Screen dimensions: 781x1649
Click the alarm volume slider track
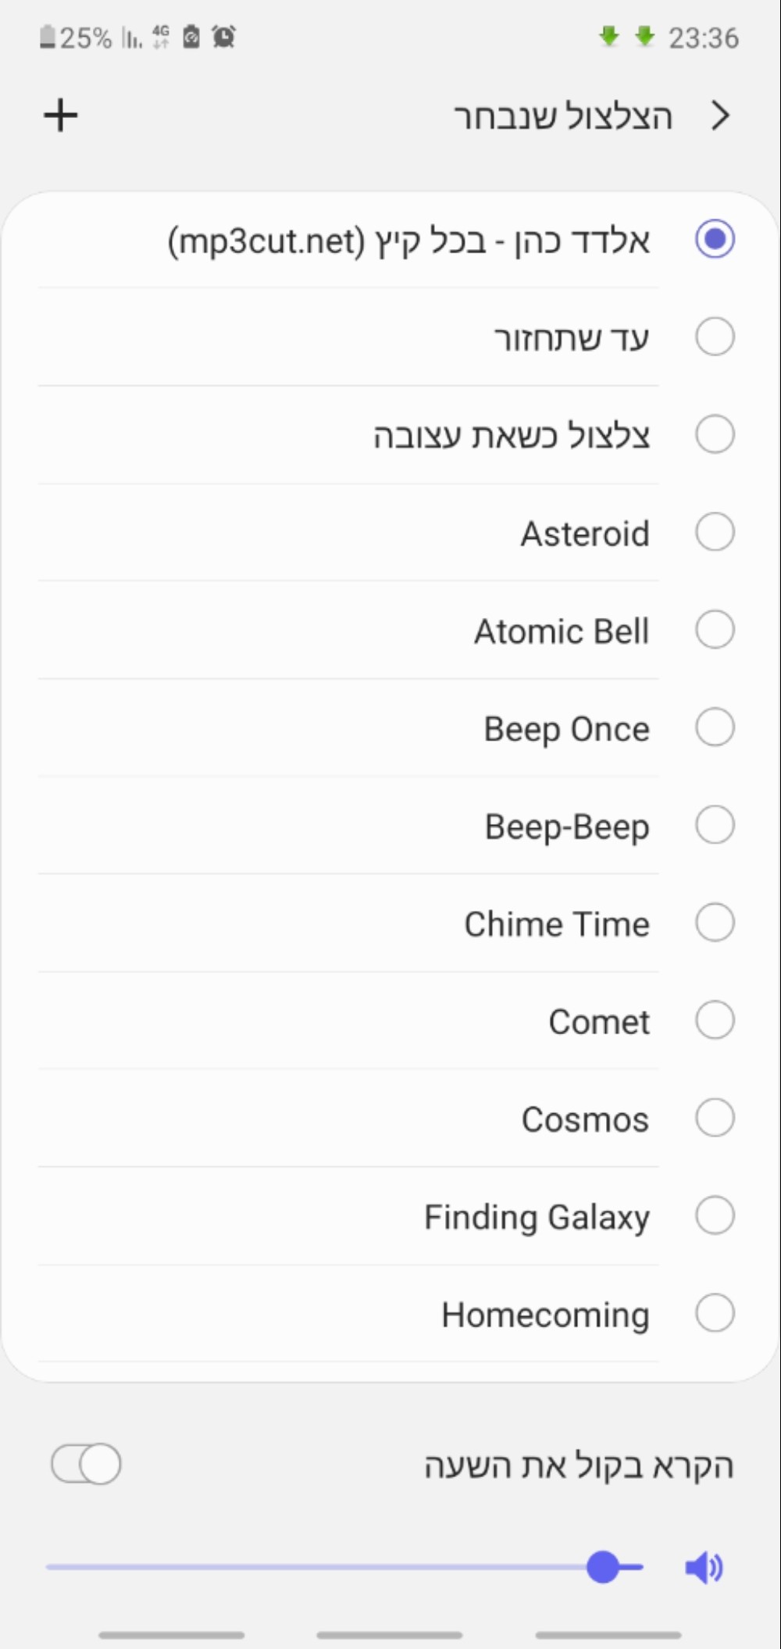tap(344, 1567)
